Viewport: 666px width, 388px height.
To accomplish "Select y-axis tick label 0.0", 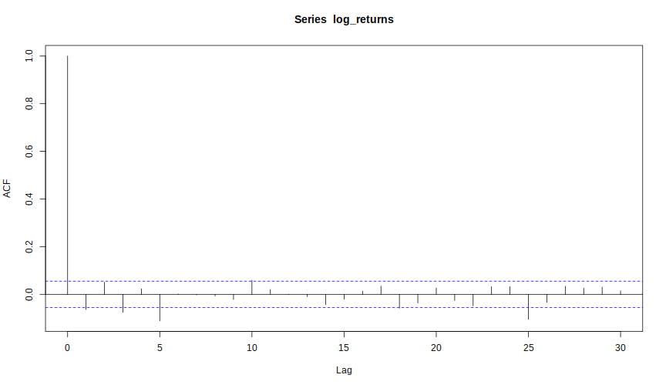I will coord(29,295).
